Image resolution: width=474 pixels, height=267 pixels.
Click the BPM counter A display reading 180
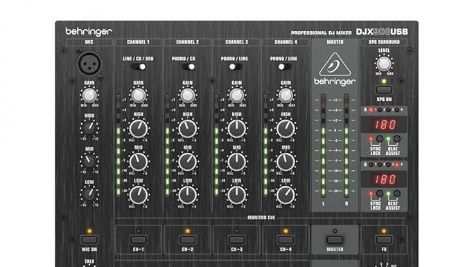tap(384, 125)
